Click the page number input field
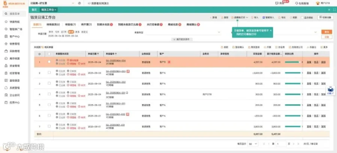337x153 pixels. pyautogui.click(x=281, y=144)
